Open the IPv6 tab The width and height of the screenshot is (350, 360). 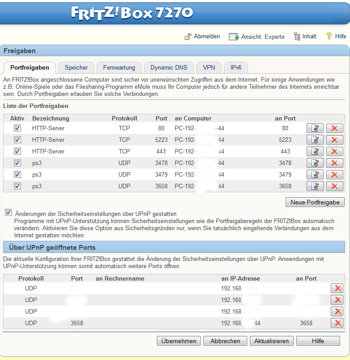coord(236,67)
